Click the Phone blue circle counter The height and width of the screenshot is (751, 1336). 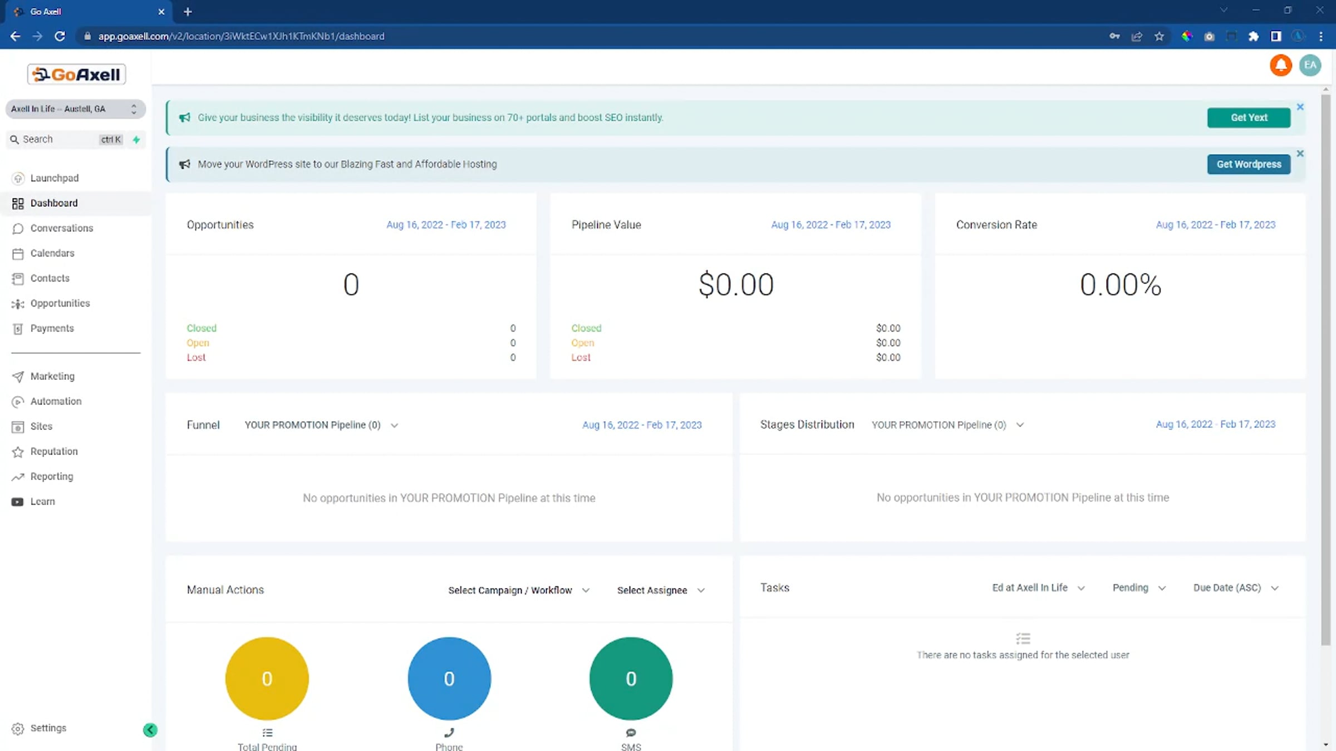point(449,678)
